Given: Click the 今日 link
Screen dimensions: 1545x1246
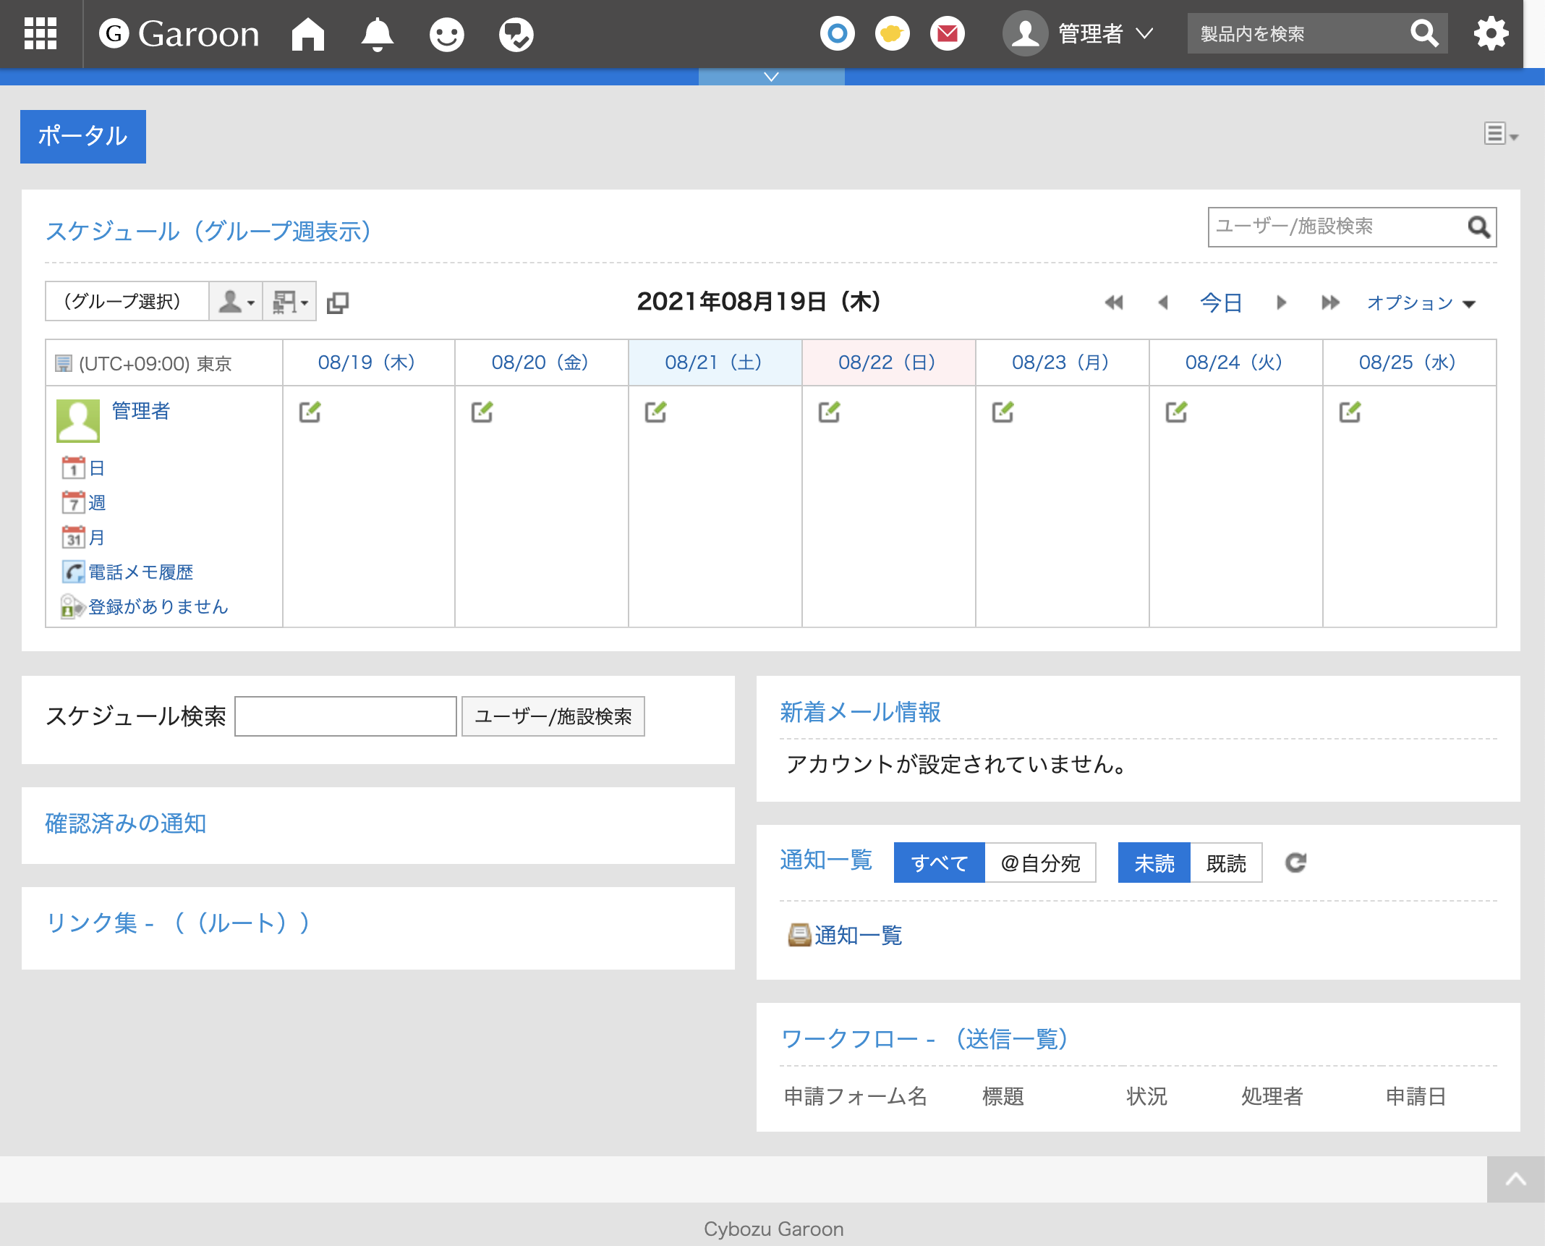Looking at the screenshot, I should click(x=1221, y=302).
